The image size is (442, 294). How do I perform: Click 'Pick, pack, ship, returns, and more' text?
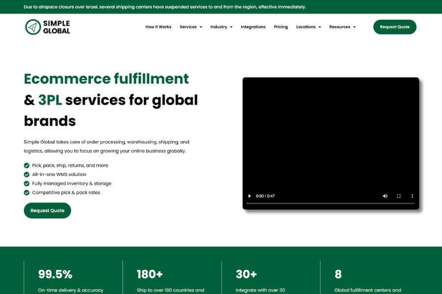pos(70,166)
